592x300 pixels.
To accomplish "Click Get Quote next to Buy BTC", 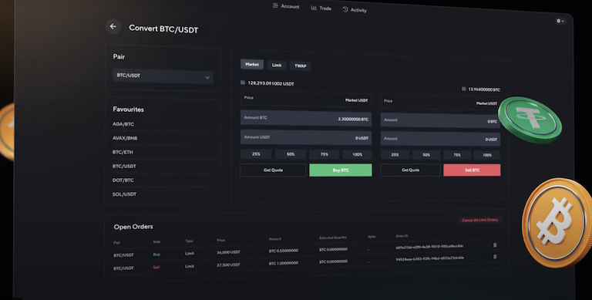I will point(273,170).
